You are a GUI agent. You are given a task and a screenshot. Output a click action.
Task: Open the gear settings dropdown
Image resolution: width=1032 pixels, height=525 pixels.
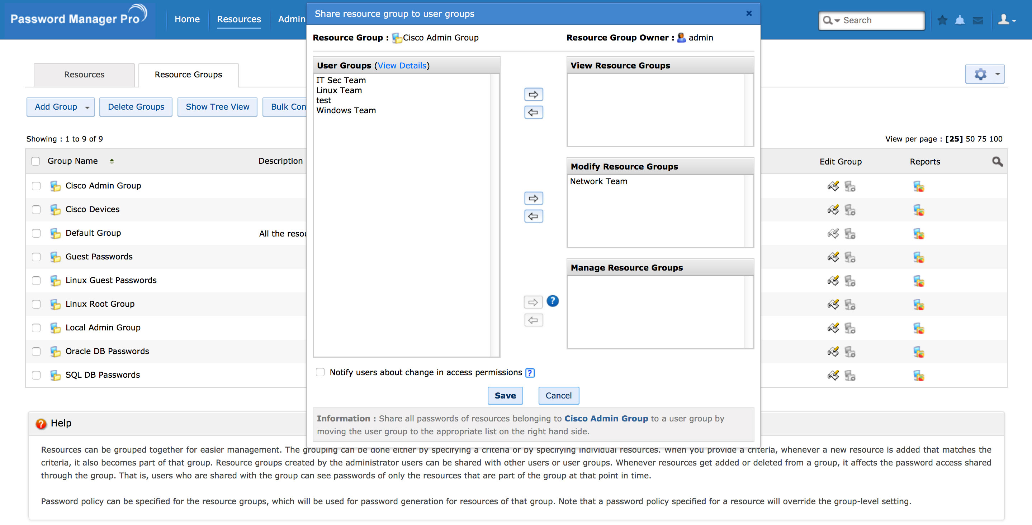[985, 75]
